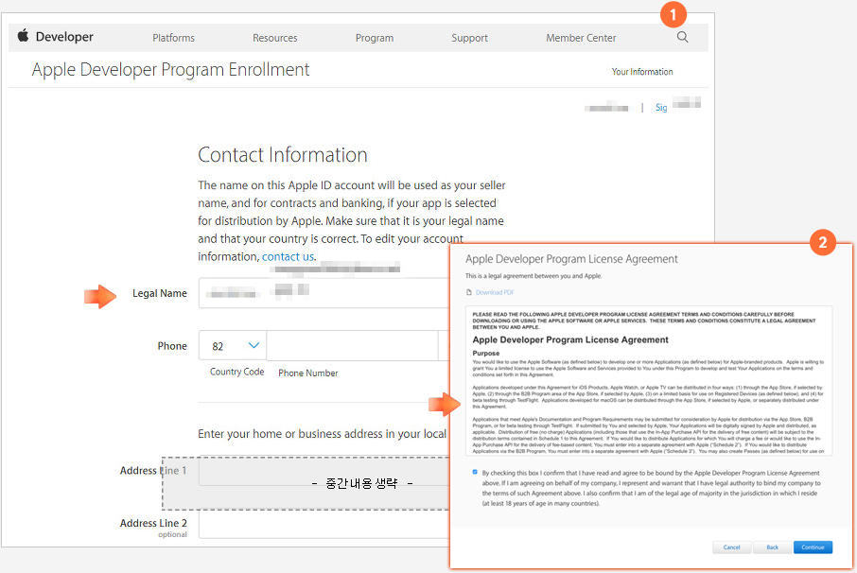Viewport: 857px width, 573px height.
Task: Open the search magnifier icon
Action: pyautogui.click(x=683, y=37)
